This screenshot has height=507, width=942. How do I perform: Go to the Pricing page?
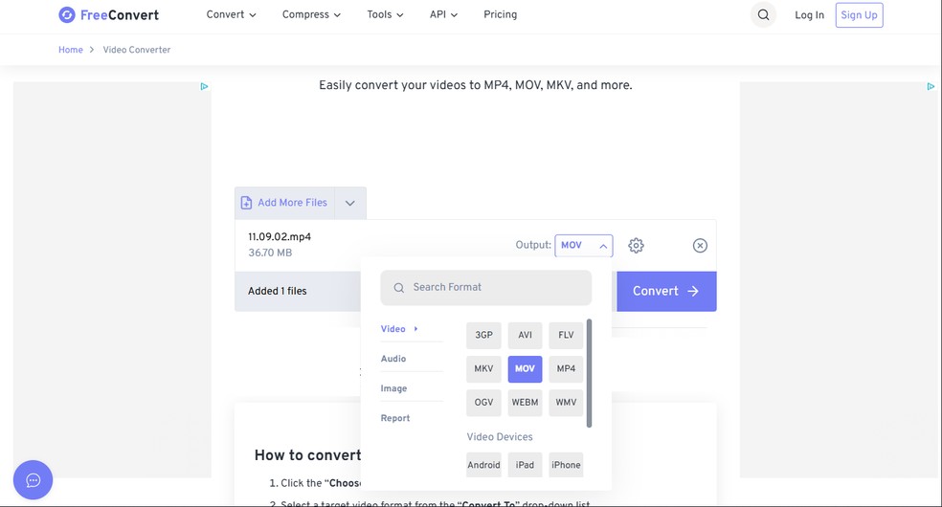pyautogui.click(x=500, y=14)
